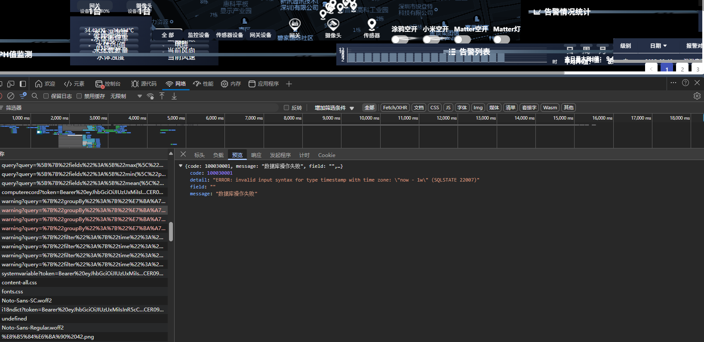Image resolution: width=704 pixels, height=342 pixels.
Task: Close the request detail pane
Action: (183, 154)
